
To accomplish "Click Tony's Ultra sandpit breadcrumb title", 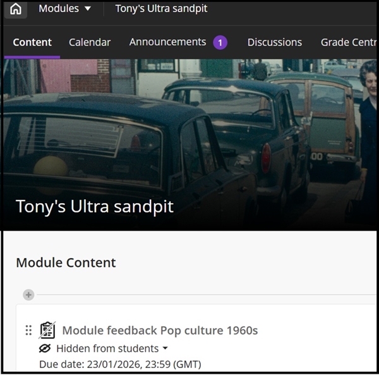I will pos(161,9).
